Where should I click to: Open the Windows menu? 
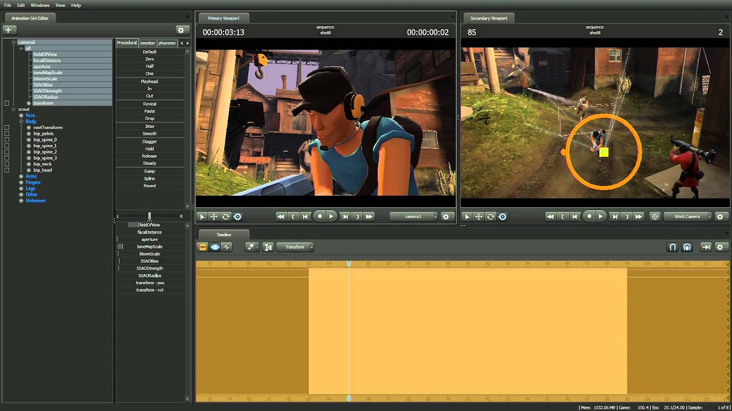[x=40, y=5]
